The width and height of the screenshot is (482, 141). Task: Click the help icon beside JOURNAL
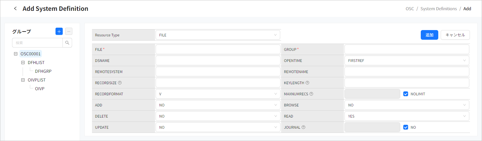[x=303, y=127]
